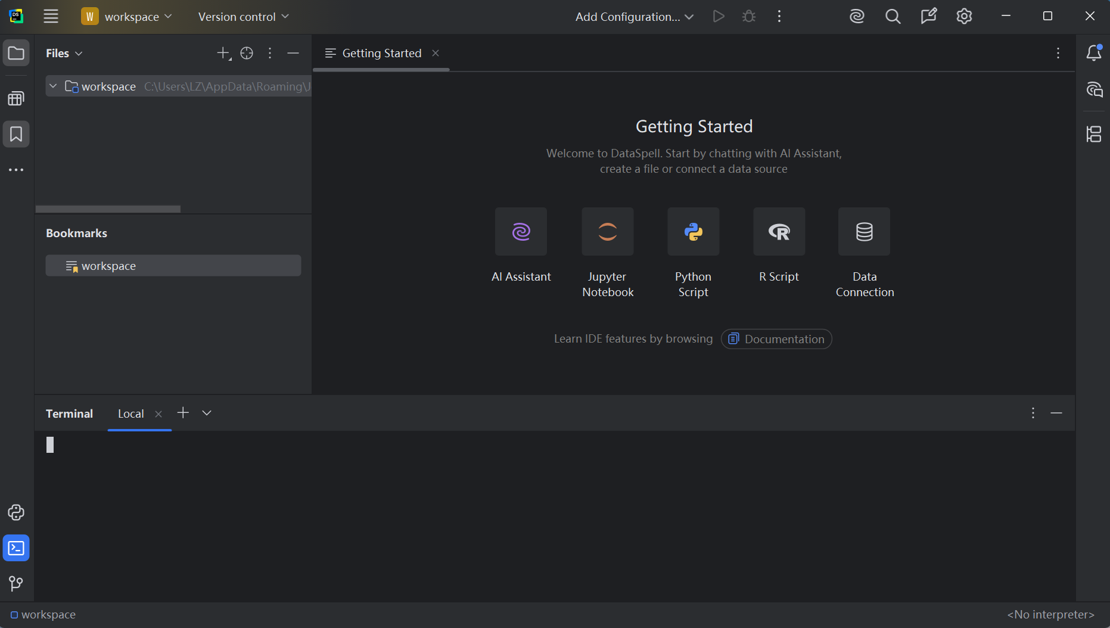Open the Python Packages tool window
The height and width of the screenshot is (628, 1110).
tap(16, 512)
